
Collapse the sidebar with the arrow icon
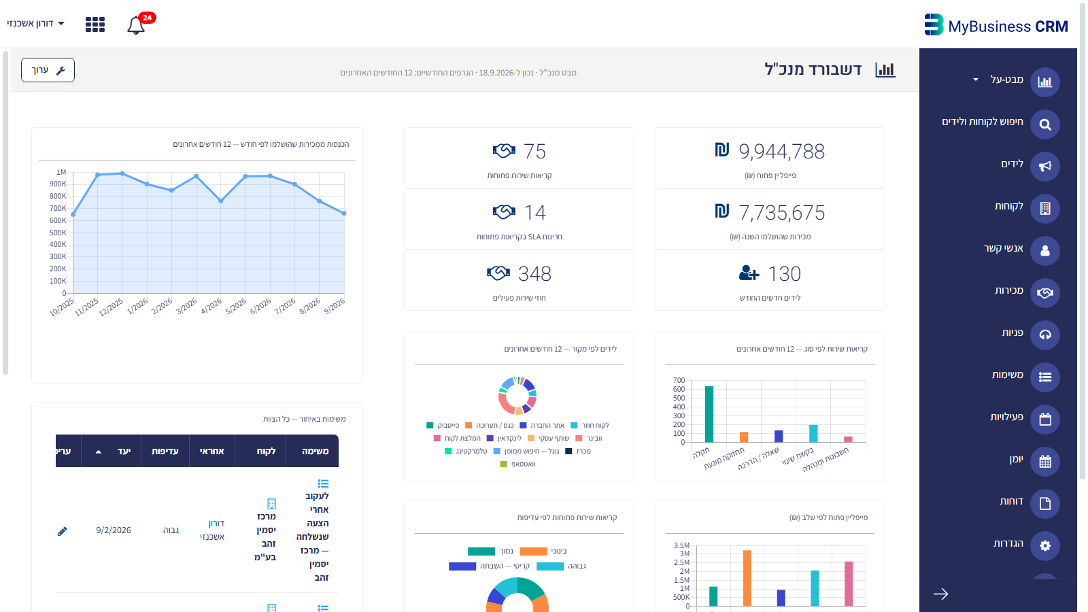pyautogui.click(x=940, y=594)
